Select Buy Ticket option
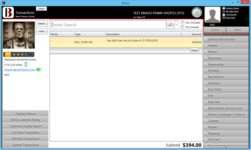 point(226,89)
